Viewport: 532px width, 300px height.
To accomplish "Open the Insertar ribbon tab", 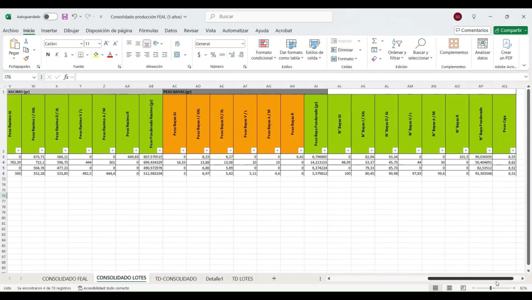I will click(x=49, y=30).
